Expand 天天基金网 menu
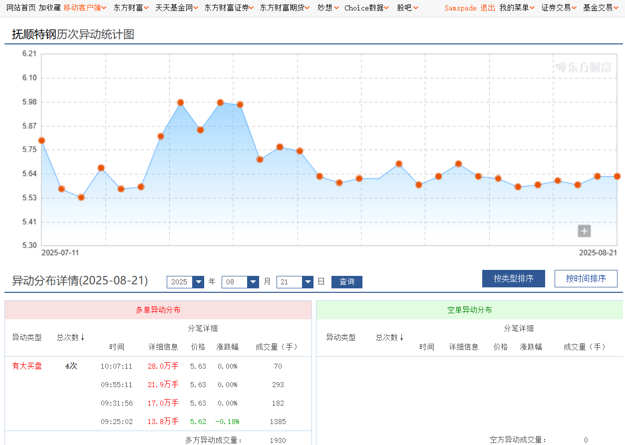This screenshot has height=445, width=625. 177,8
